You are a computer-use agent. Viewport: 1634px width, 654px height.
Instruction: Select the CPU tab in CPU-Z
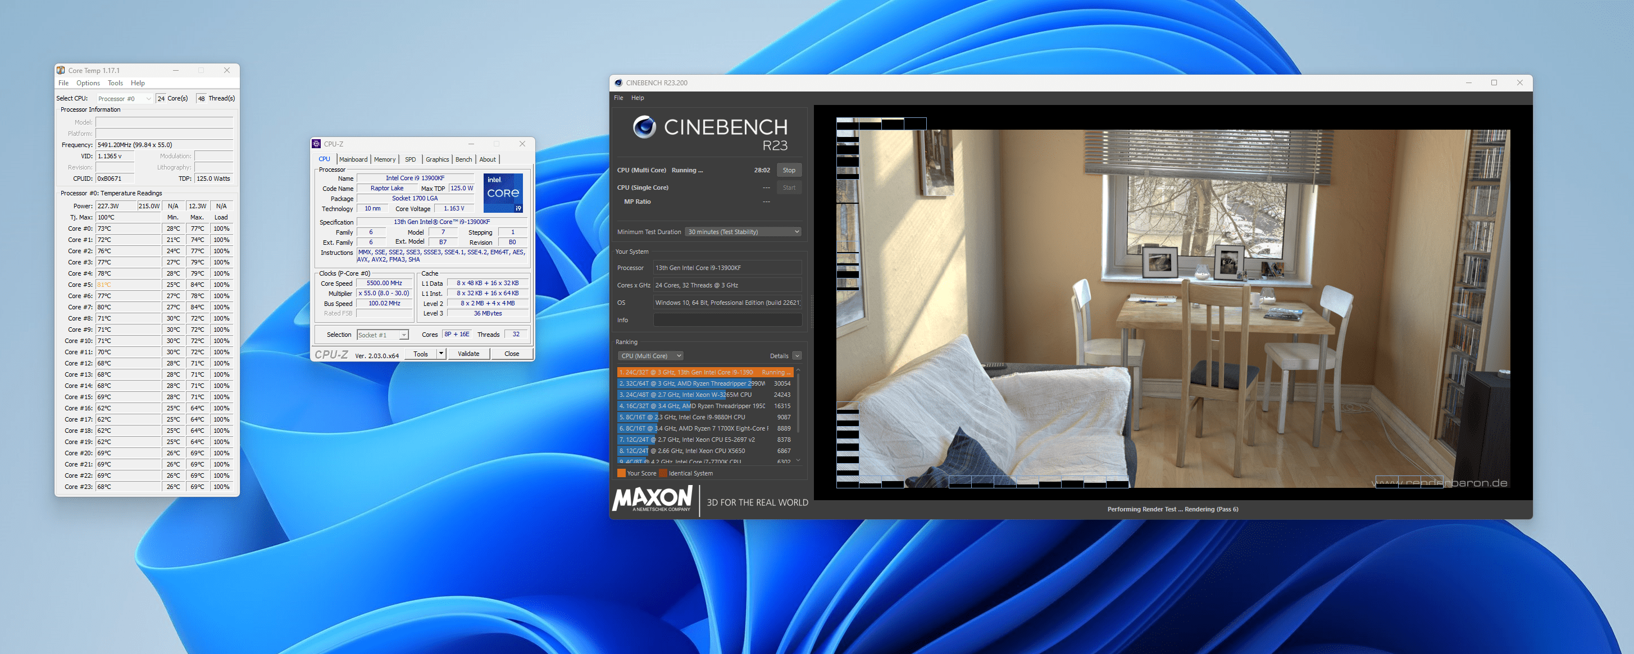(x=324, y=159)
